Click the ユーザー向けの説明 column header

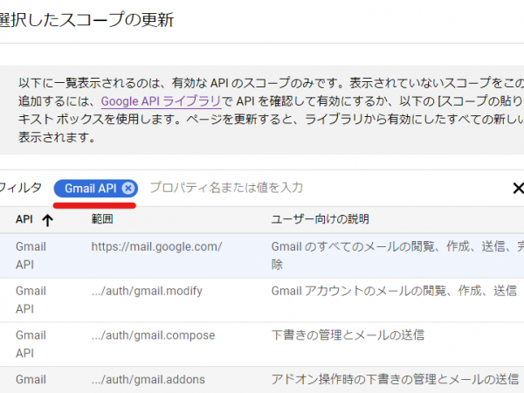pyautogui.click(x=320, y=219)
